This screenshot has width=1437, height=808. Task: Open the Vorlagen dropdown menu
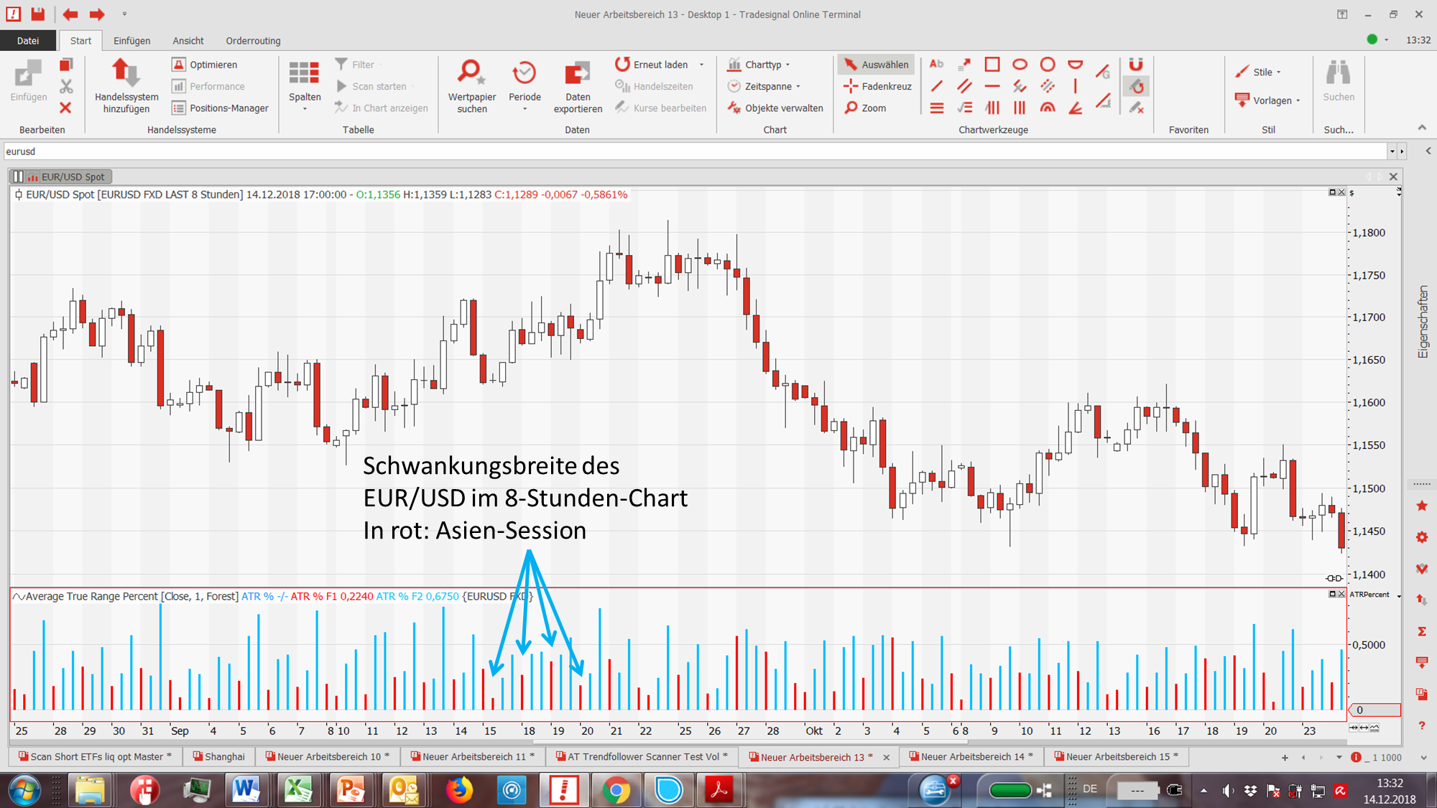(x=1272, y=101)
